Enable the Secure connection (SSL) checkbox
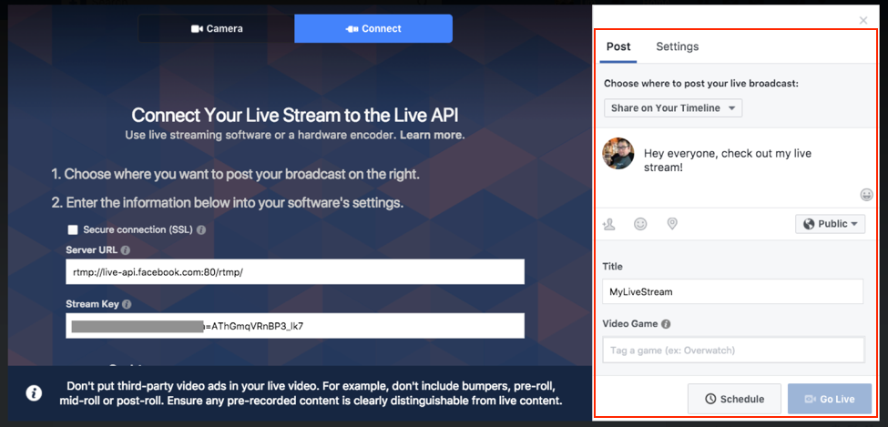The width and height of the screenshot is (888, 427). [73, 230]
